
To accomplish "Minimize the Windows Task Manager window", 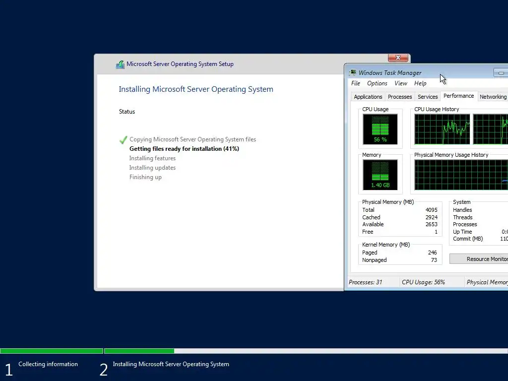I will [501, 73].
